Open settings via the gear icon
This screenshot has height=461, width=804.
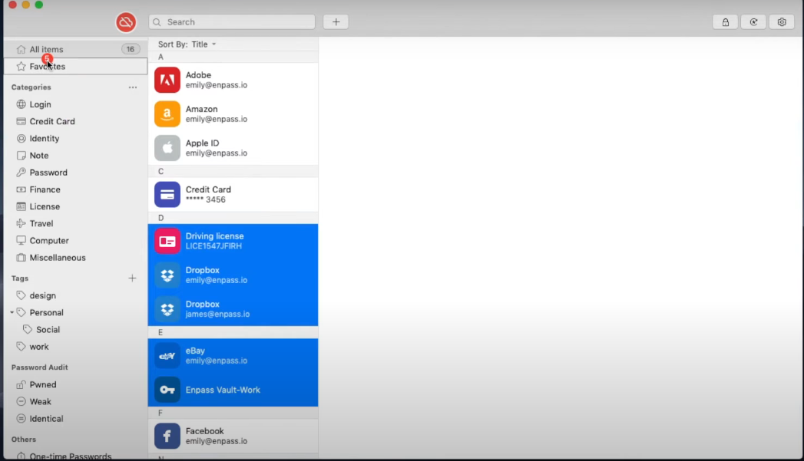[x=782, y=22]
